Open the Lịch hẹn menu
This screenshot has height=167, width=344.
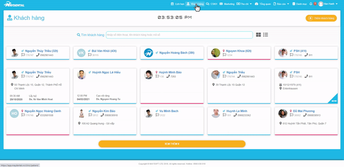[x=178, y=4]
